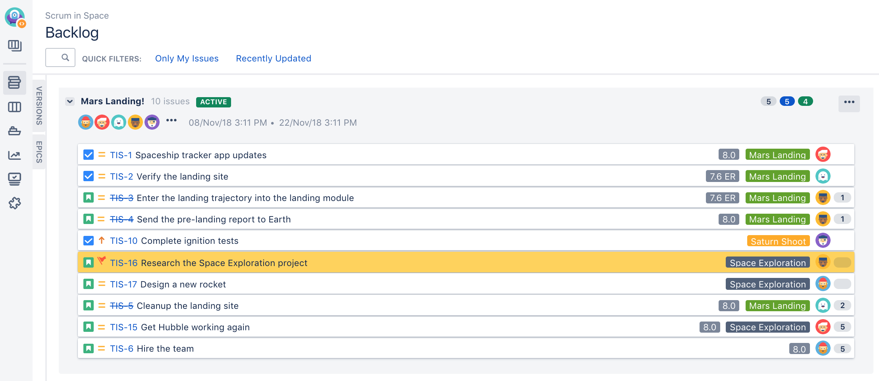Collapse the Mars Landing! sprint
The width and height of the screenshot is (879, 381).
(x=70, y=101)
